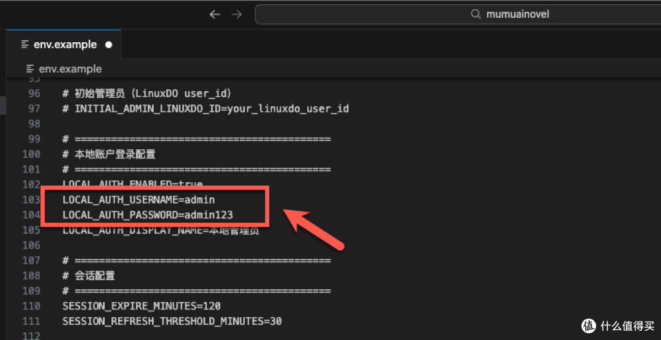
Task: Click line number 96
Action: point(34,94)
